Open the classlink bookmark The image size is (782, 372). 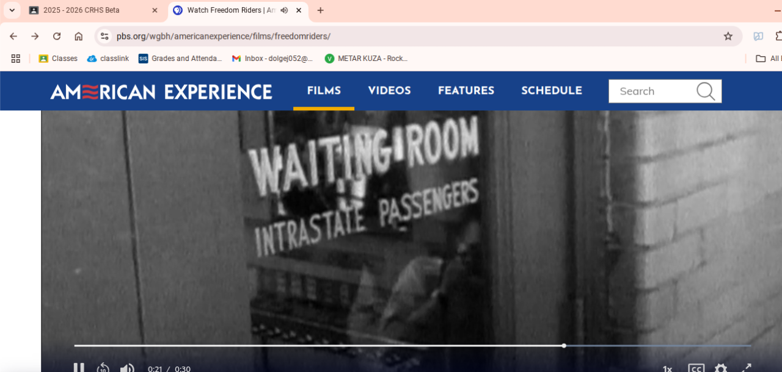(x=108, y=59)
